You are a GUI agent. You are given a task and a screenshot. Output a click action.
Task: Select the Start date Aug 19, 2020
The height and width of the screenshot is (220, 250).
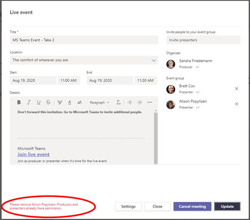33,80
